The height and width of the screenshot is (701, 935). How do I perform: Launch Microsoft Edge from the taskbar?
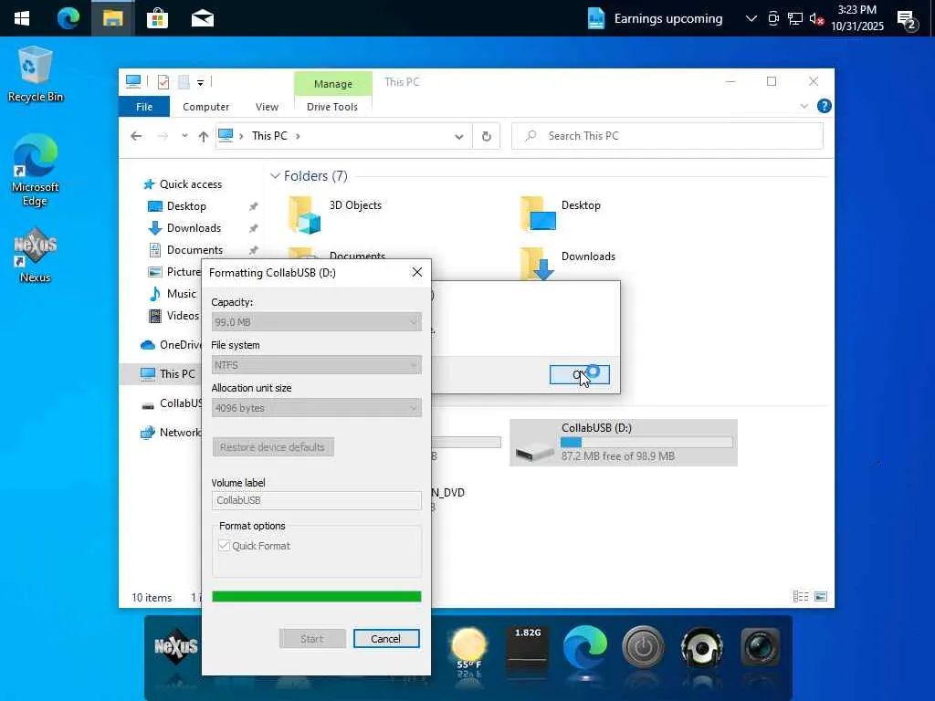point(68,18)
